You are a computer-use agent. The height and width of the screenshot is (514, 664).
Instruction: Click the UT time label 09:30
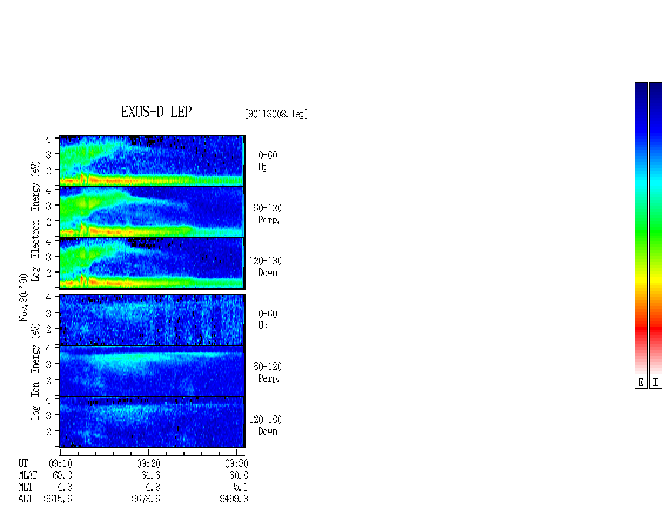click(237, 463)
